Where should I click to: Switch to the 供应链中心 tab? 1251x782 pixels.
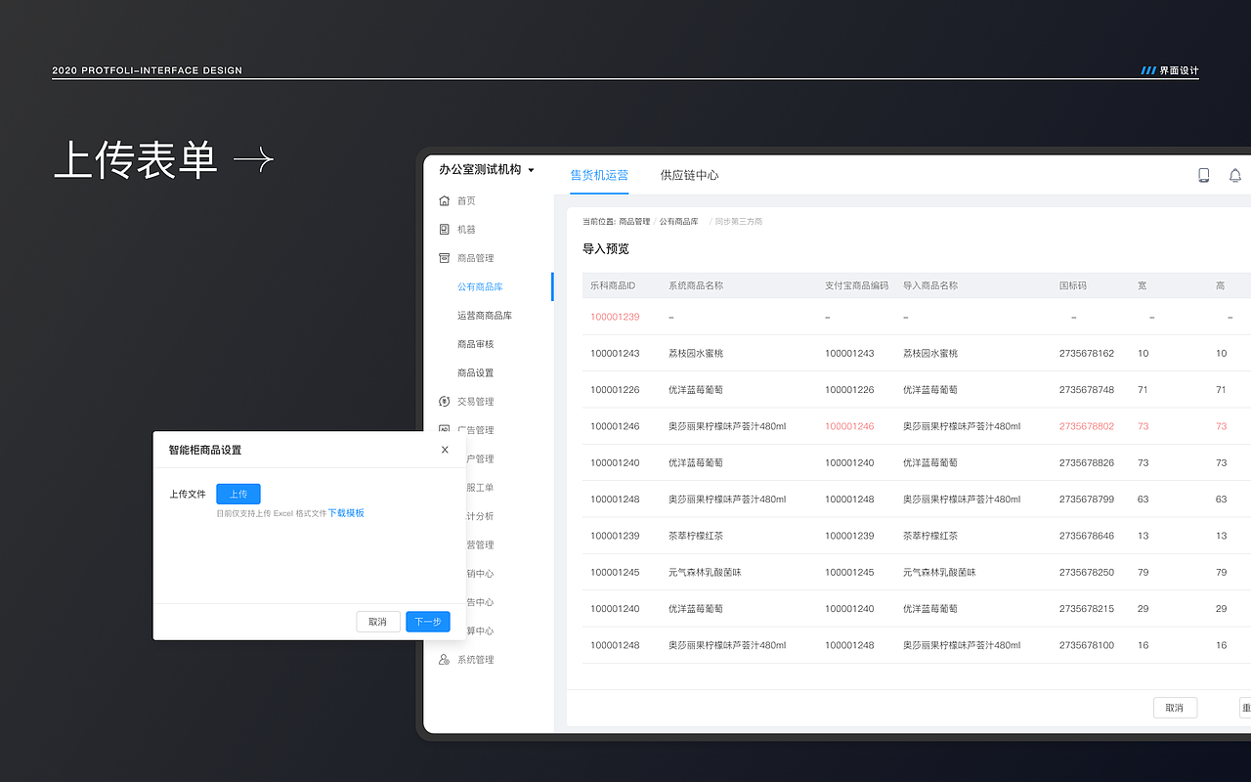pos(689,175)
